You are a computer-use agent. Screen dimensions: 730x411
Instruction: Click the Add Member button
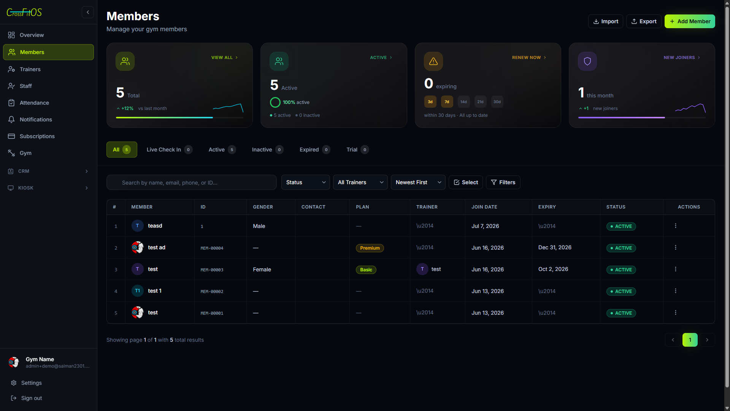tap(690, 21)
